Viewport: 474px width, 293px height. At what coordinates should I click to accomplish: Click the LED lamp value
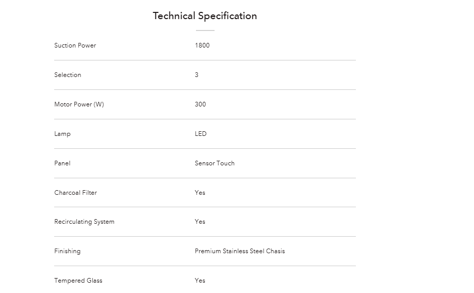(x=201, y=134)
